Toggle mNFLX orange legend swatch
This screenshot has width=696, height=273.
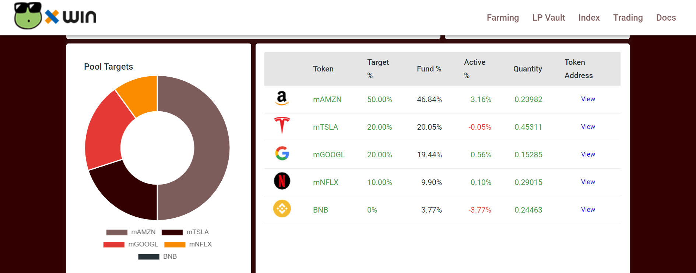(175, 245)
